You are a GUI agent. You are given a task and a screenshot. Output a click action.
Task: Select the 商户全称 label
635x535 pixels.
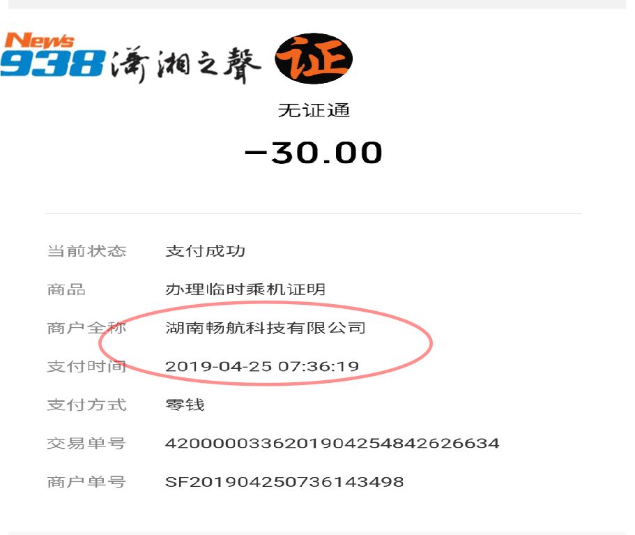(86, 328)
